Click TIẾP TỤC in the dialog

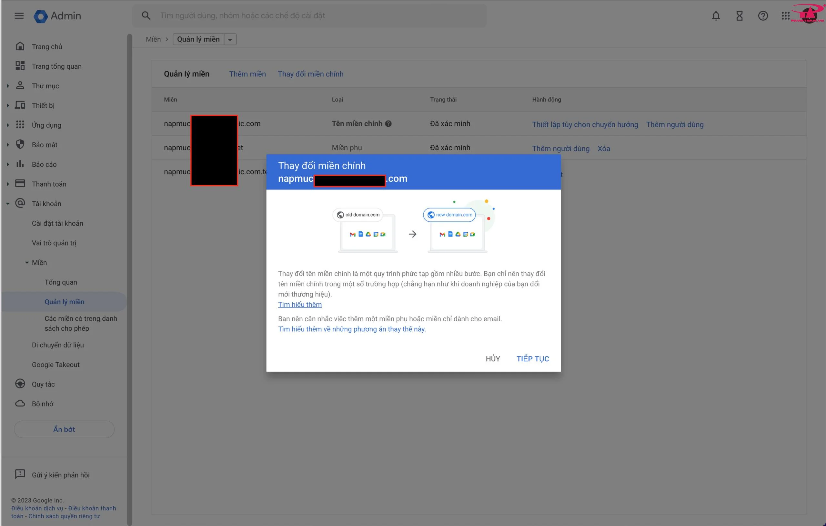533,359
